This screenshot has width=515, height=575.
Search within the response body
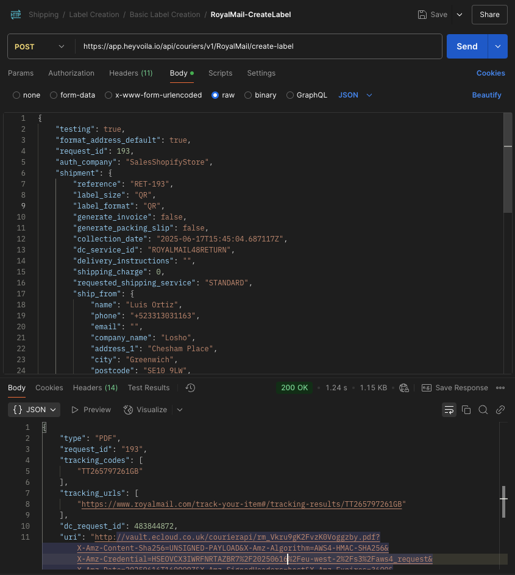(x=483, y=410)
